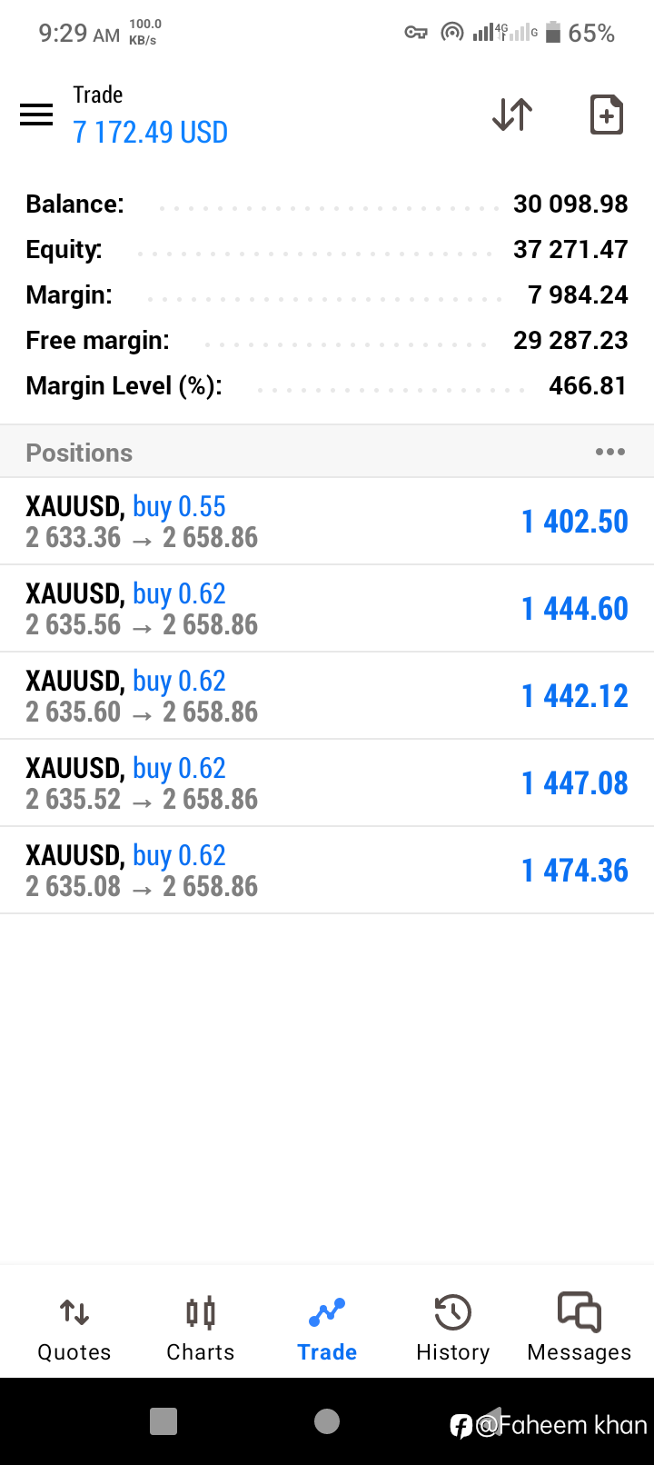Image resolution: width=654 pixels, height=1465 pixels.
Task: Tap the Android recent apps square
Action: click(x=163, y=1421)
